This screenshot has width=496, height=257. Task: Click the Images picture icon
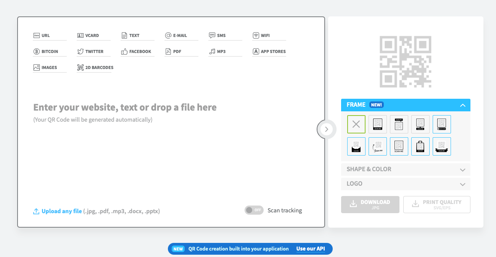37,67
